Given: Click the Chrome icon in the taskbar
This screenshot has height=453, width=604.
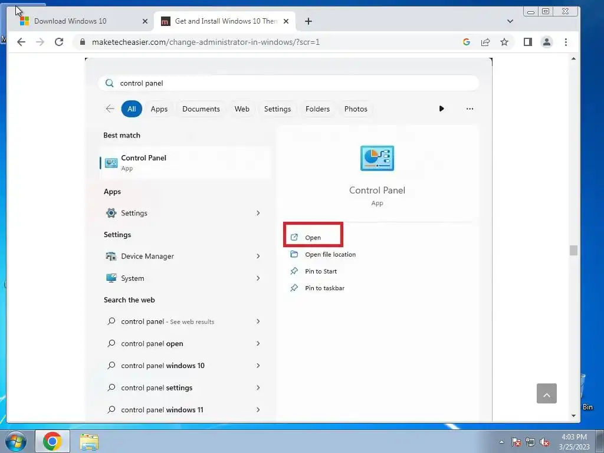Looking at the screenshot, I should tap(52, 441).
